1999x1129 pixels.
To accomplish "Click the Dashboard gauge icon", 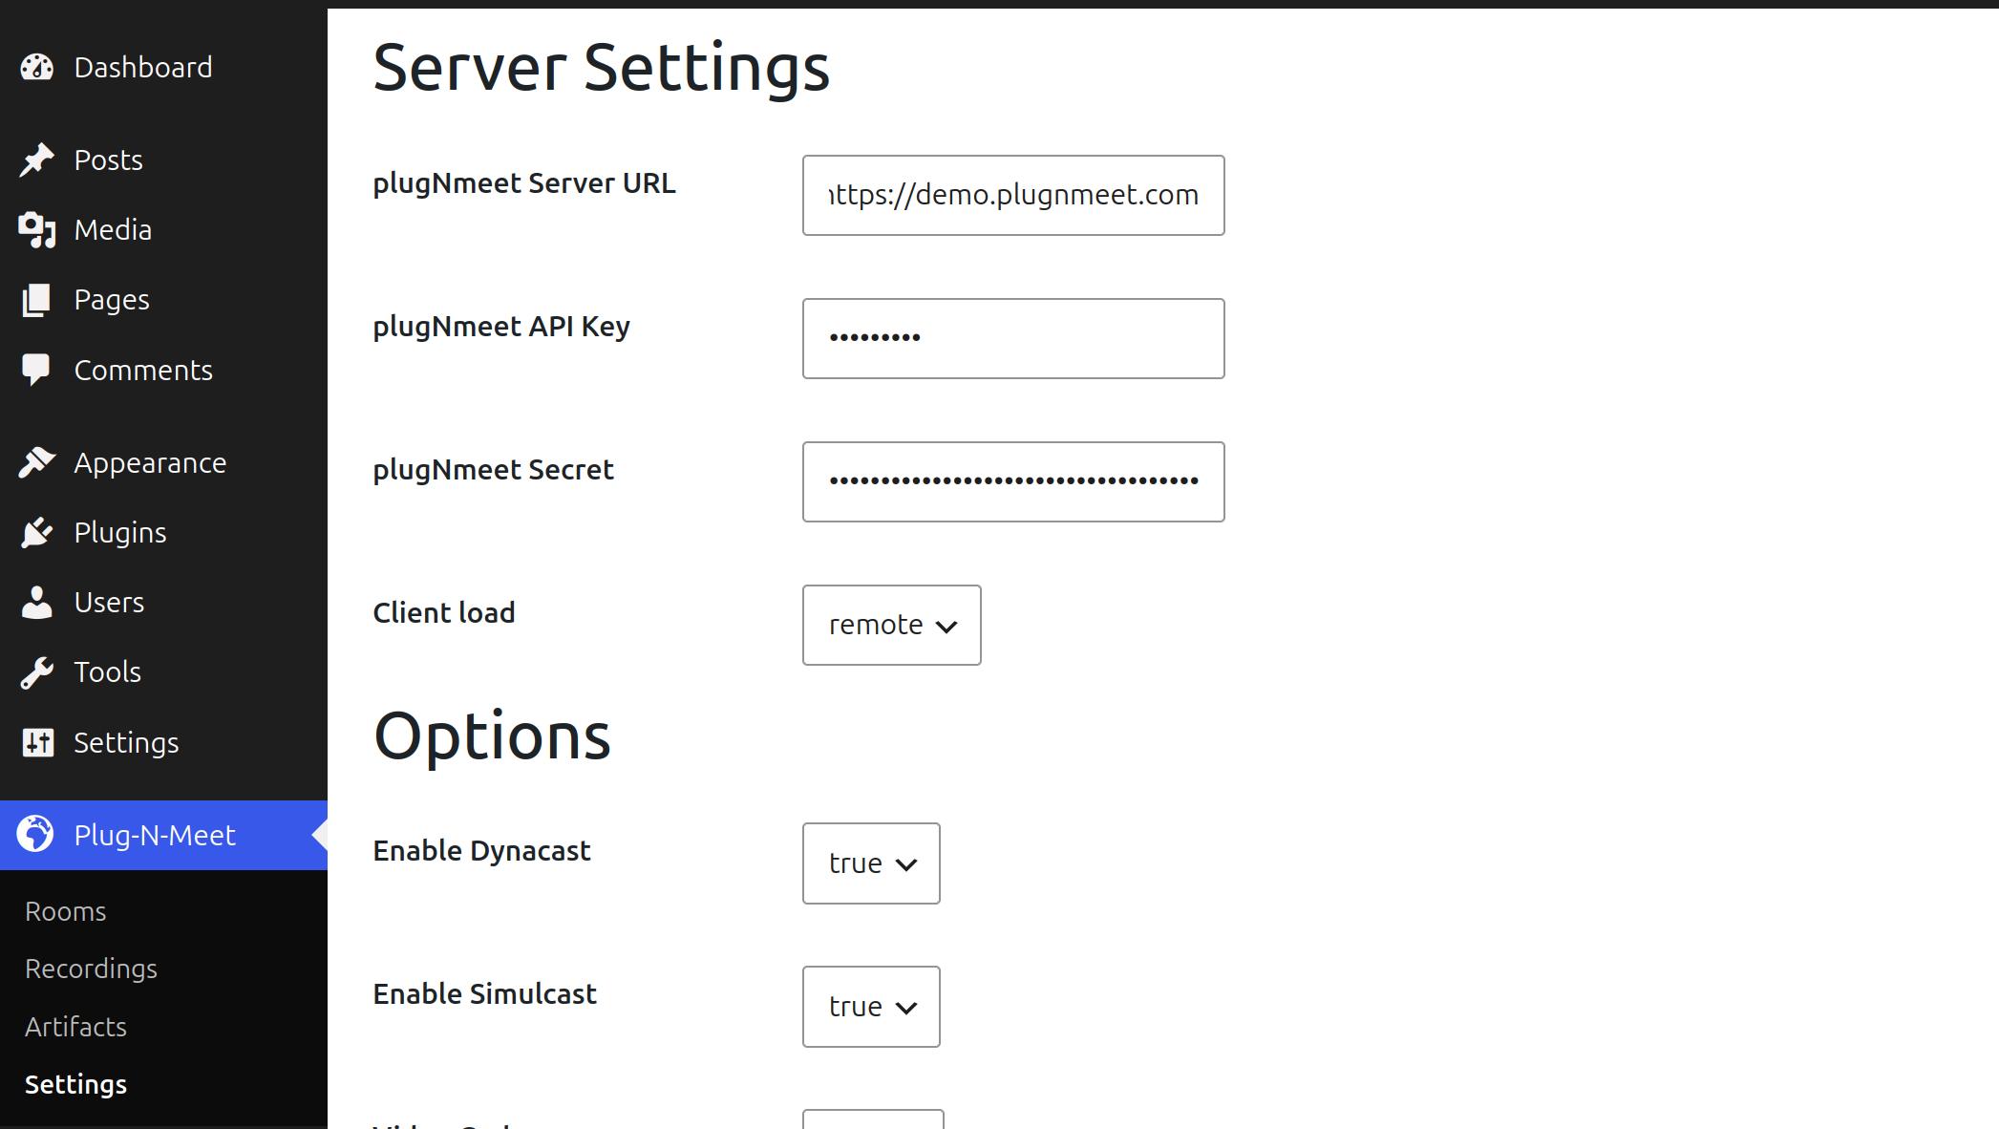I will tap(37, 67).
